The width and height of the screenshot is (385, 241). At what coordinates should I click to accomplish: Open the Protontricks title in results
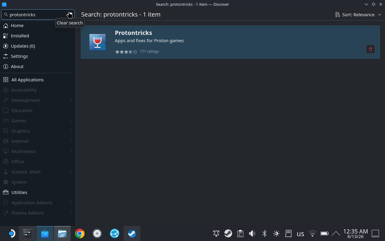[134, 33]
